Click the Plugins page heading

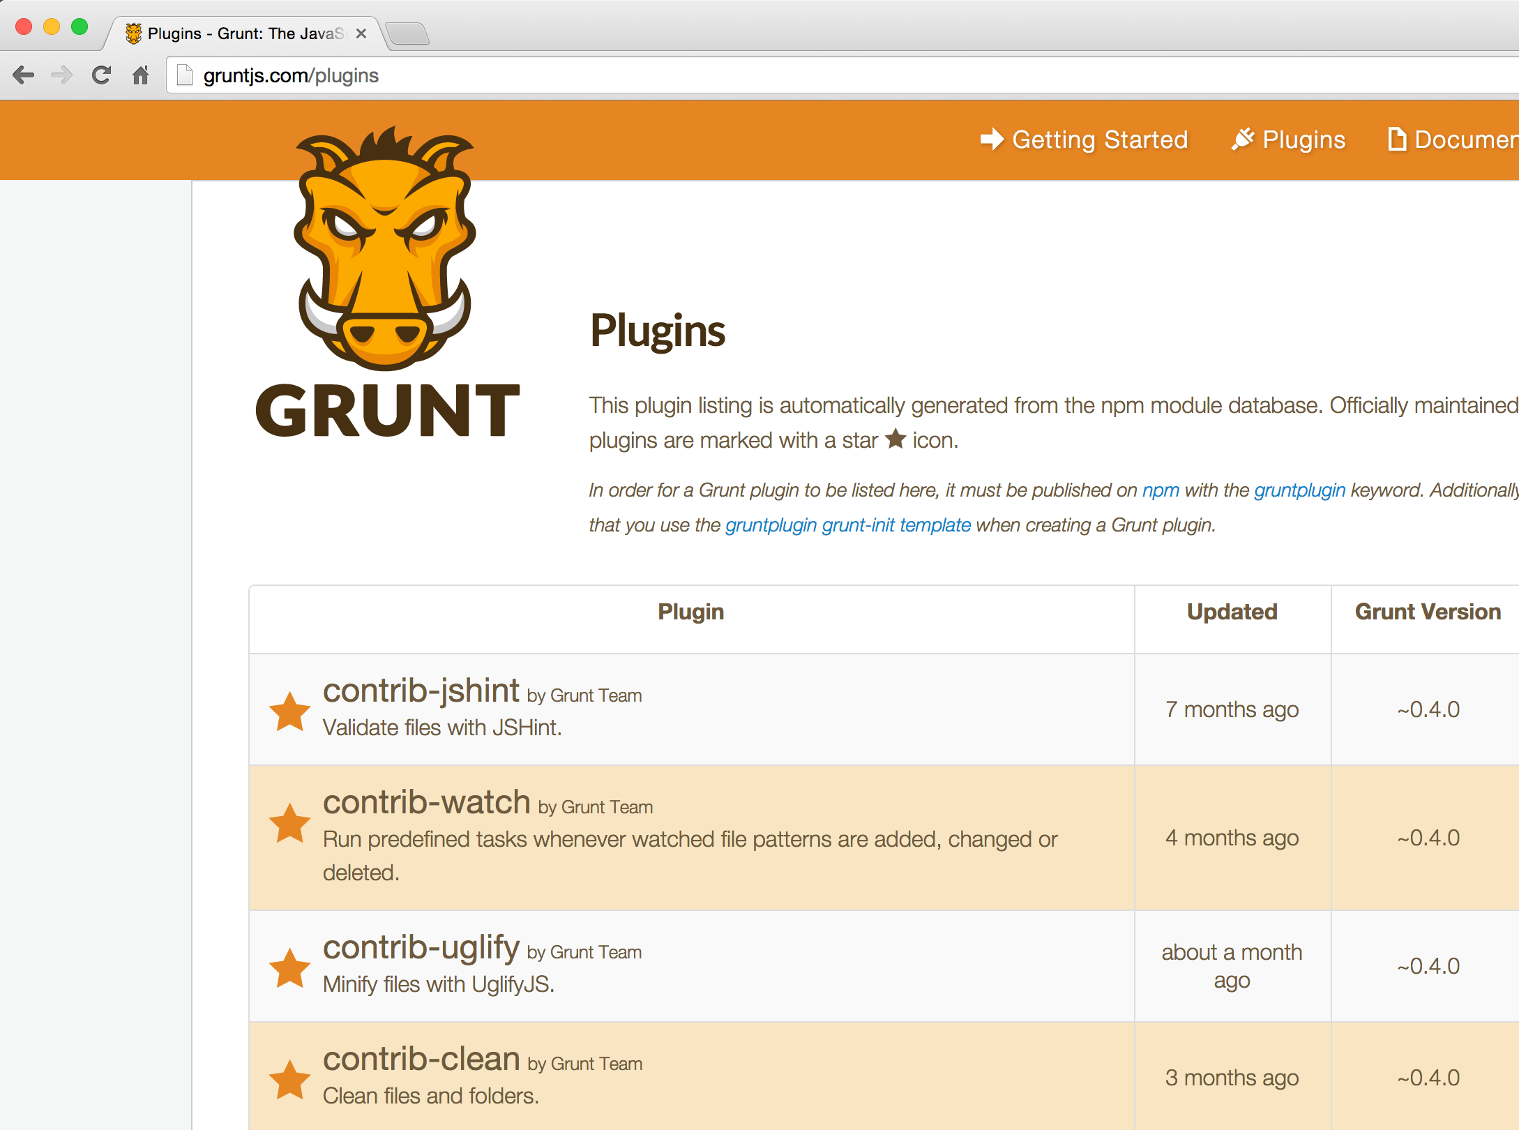point(658,331)
